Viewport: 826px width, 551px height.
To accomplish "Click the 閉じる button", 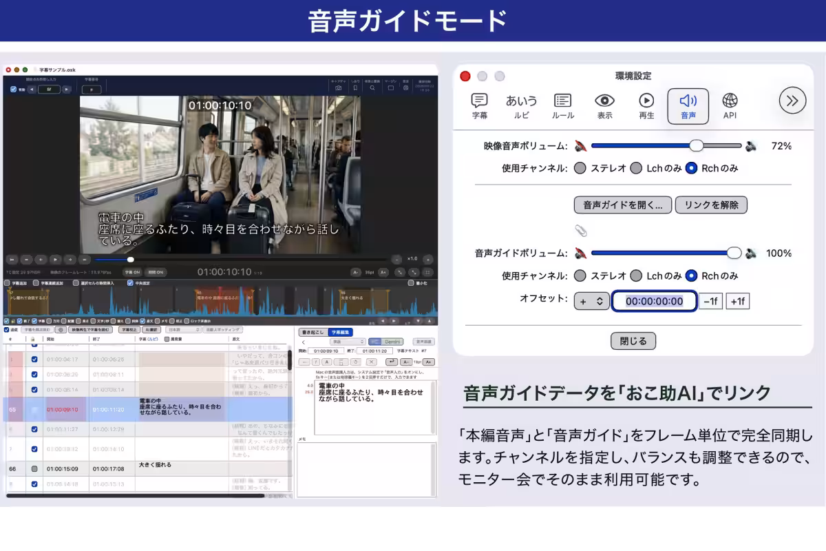I will pos(633,341).
